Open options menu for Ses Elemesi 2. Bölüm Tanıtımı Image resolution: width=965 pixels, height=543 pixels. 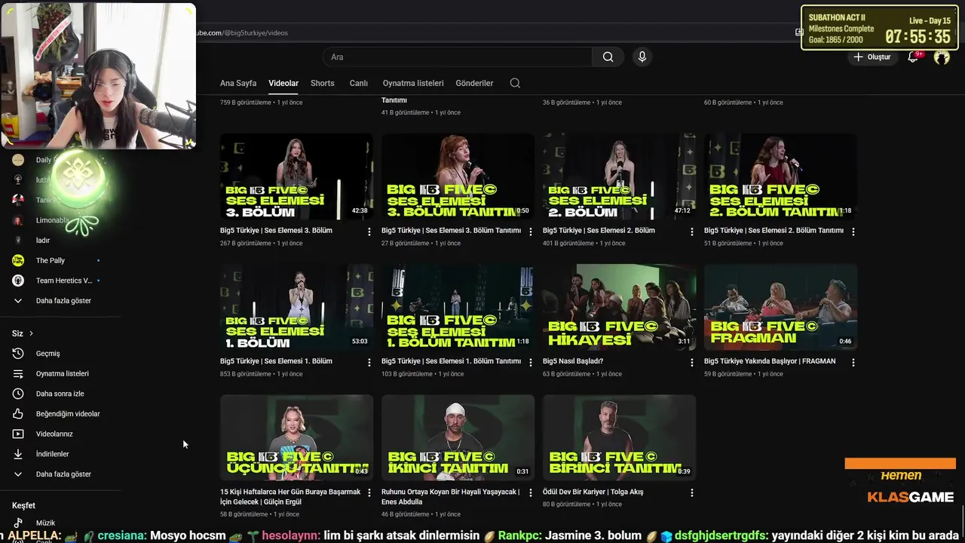click(853, 232)
